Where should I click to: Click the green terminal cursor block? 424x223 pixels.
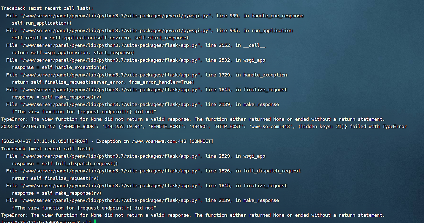(95, 221)
